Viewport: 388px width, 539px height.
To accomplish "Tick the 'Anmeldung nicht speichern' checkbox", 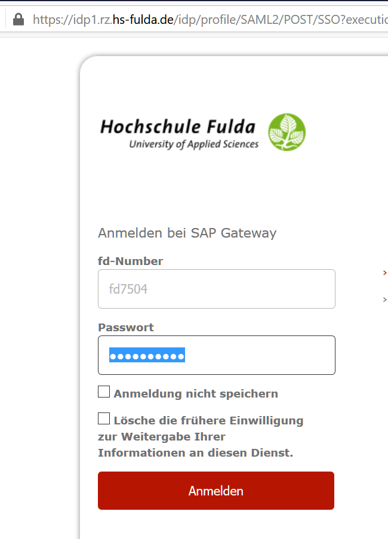I will pos(104,392).
